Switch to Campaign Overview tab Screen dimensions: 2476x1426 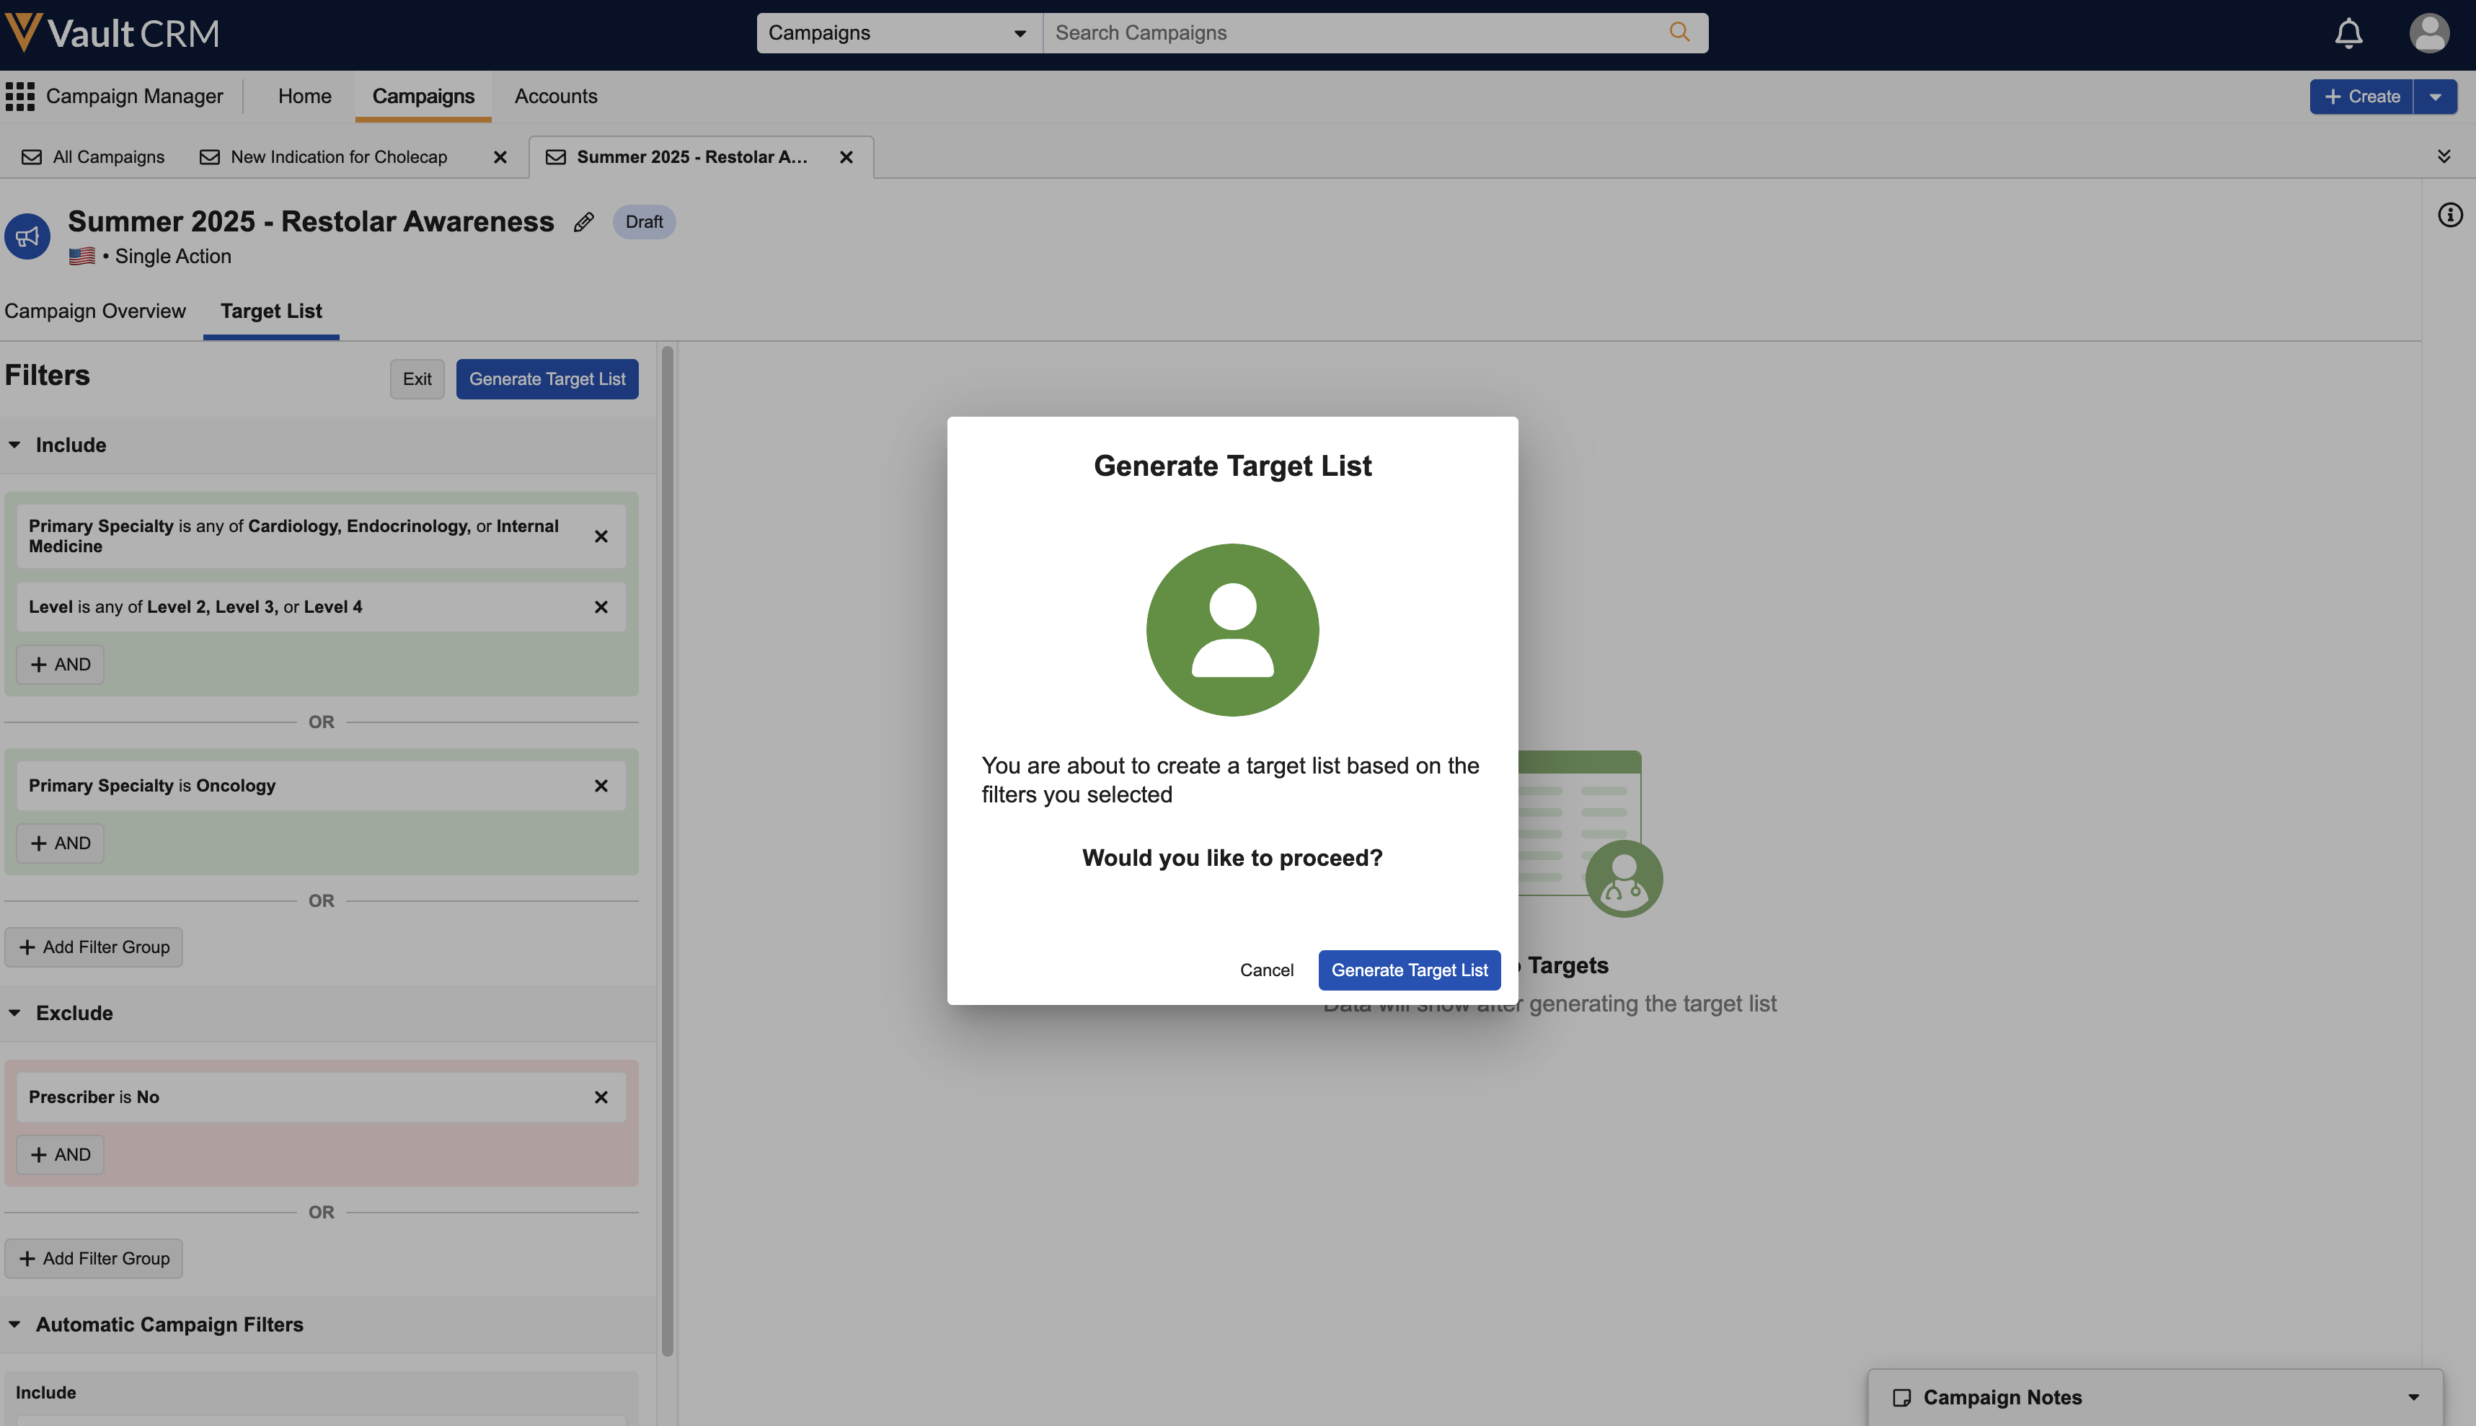(95, 311)
